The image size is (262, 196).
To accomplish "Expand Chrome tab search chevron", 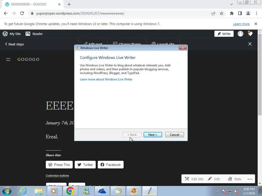I will point(231,4).
